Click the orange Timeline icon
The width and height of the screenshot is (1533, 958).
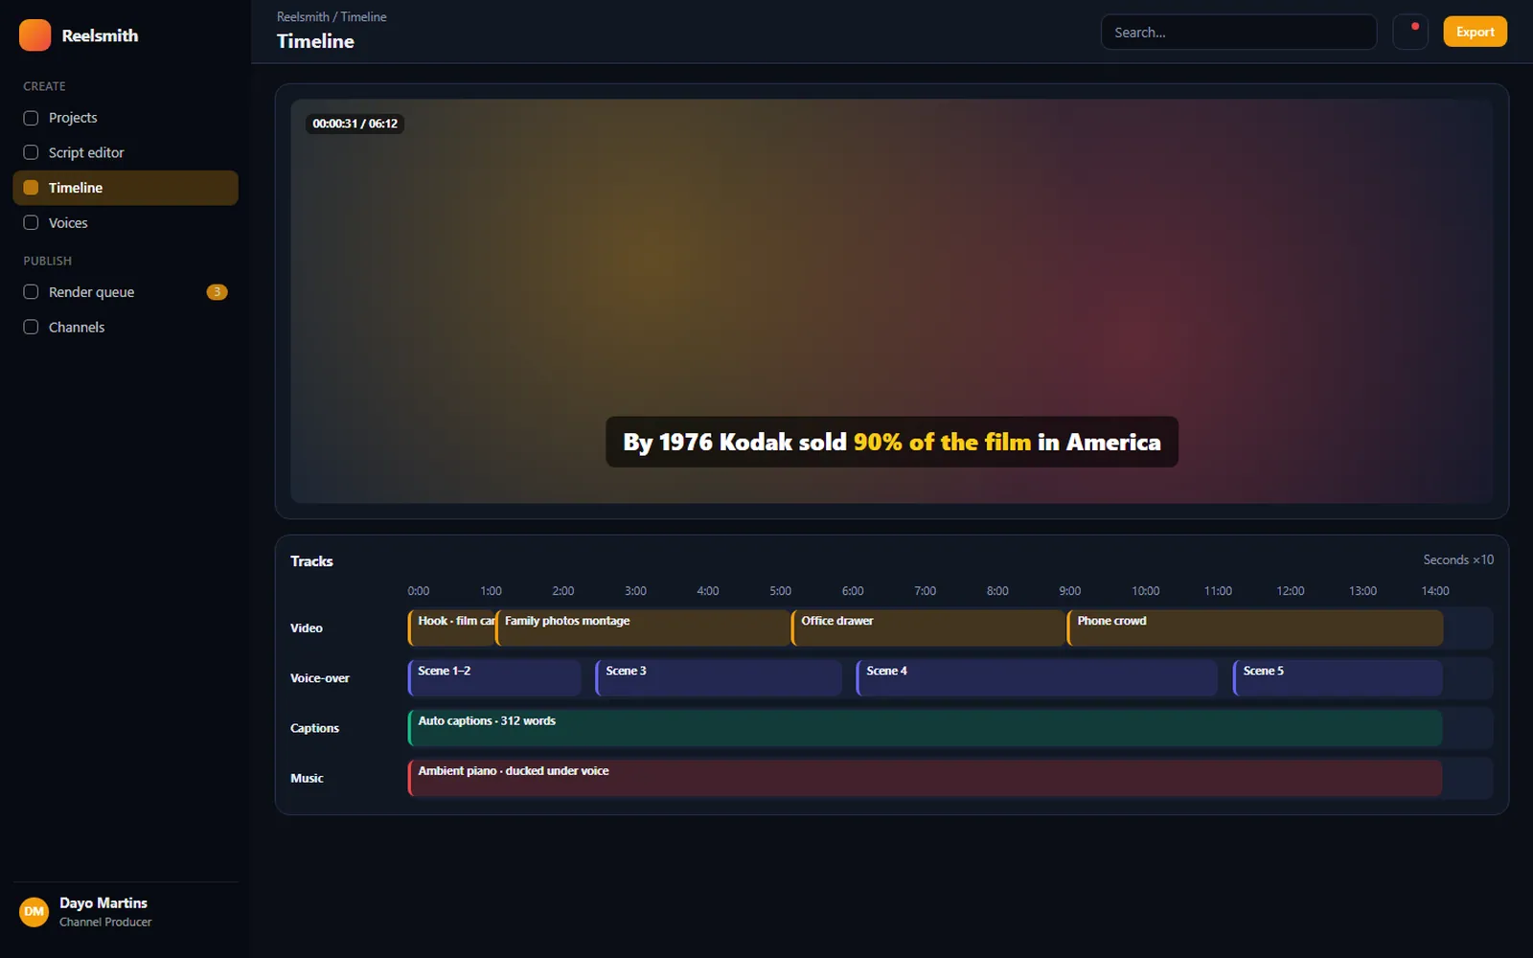pyautogui.click(x=31, y=188)
